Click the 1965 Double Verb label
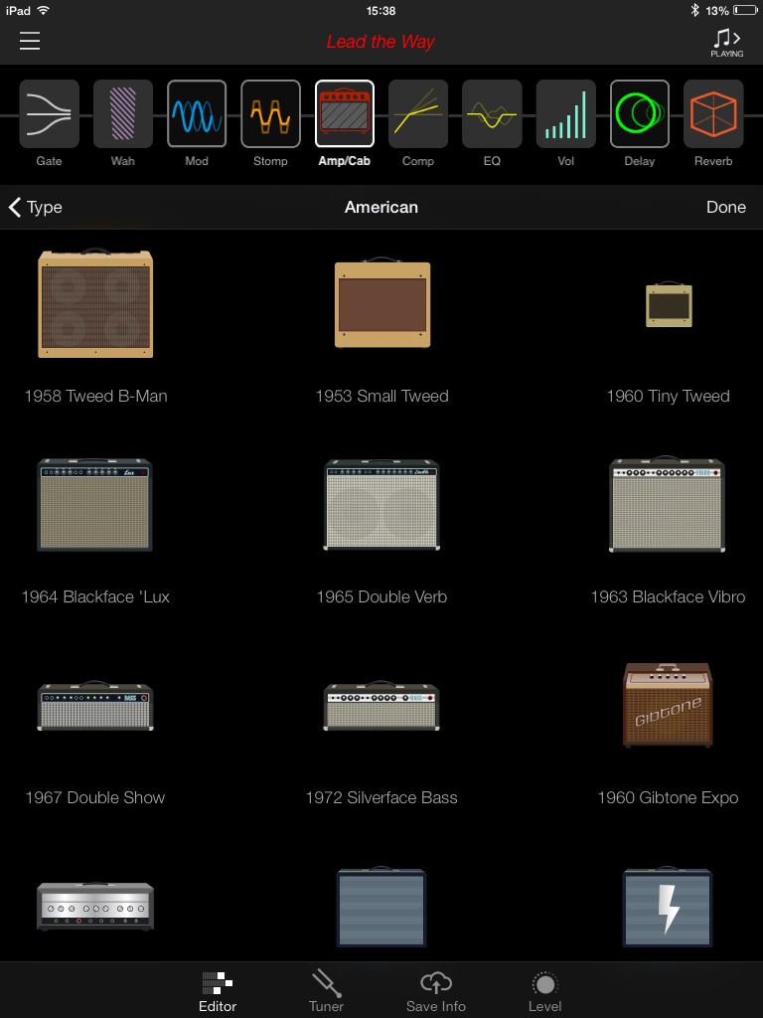 (381, 596)
